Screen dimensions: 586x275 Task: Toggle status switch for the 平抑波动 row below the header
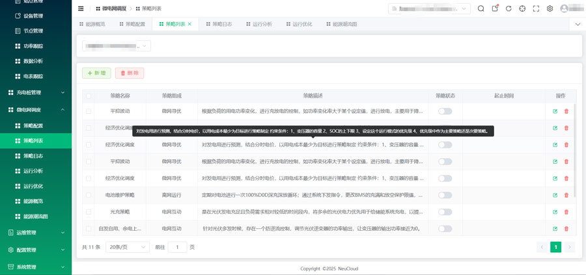coord(445,111)
